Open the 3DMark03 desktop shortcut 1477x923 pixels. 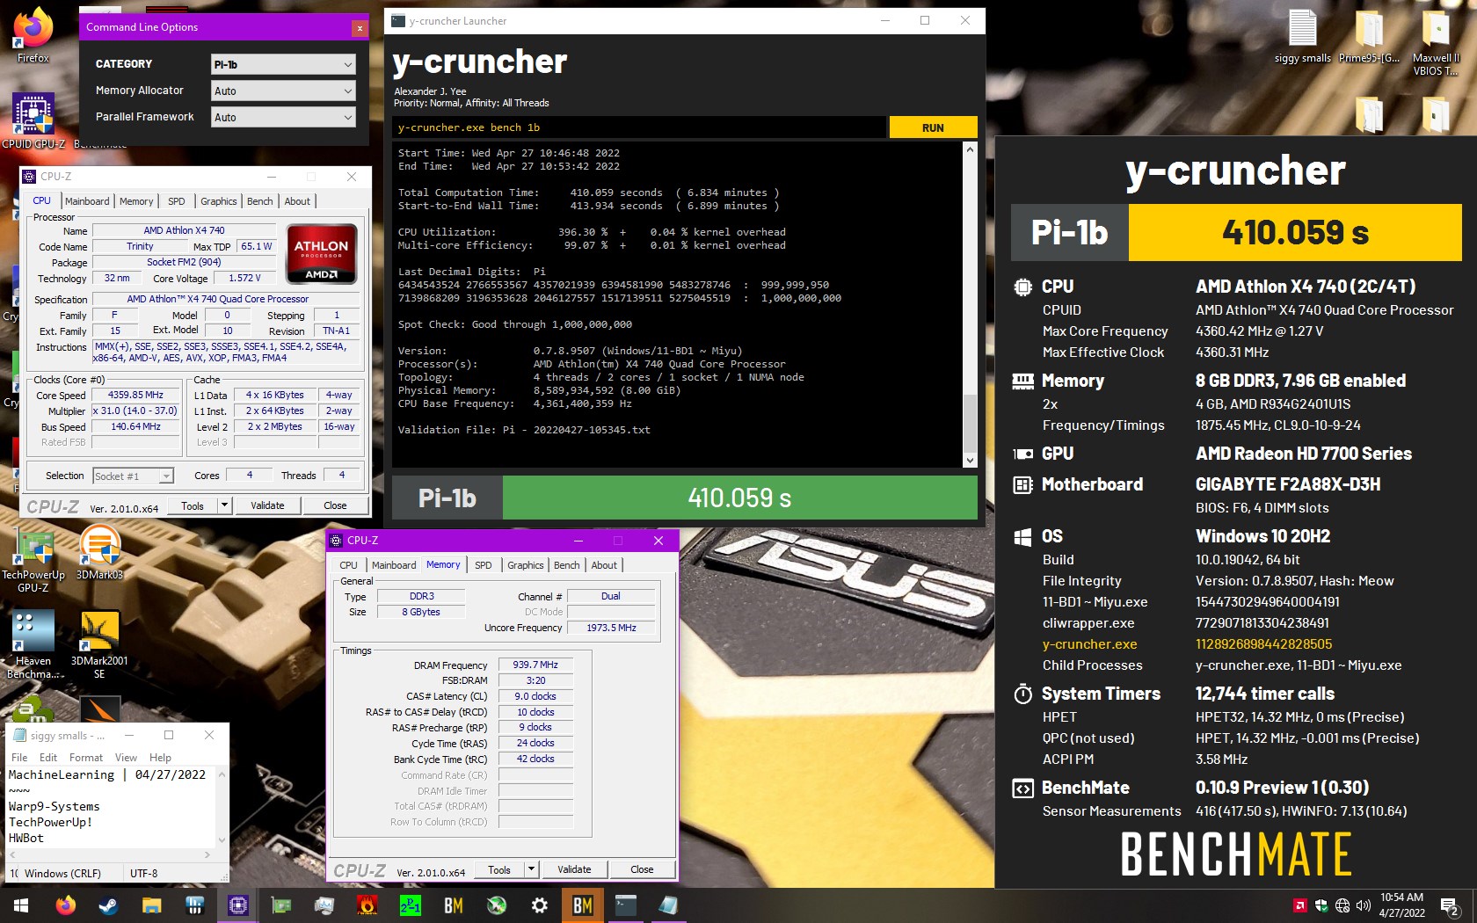99,552
